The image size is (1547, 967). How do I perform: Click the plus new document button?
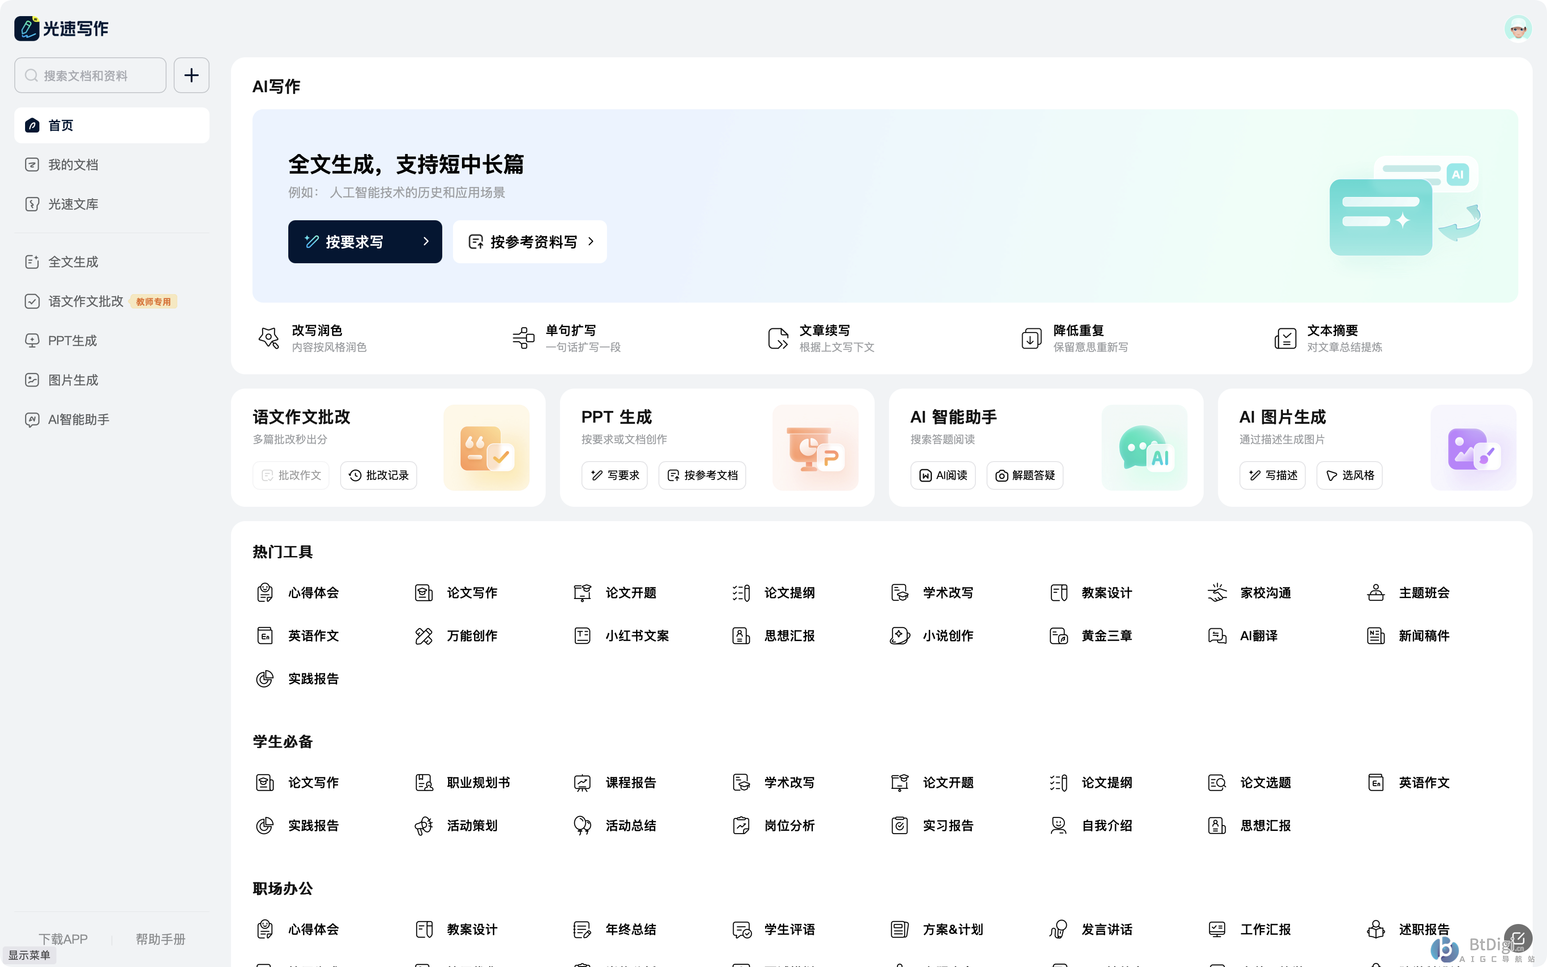(191, 76)
